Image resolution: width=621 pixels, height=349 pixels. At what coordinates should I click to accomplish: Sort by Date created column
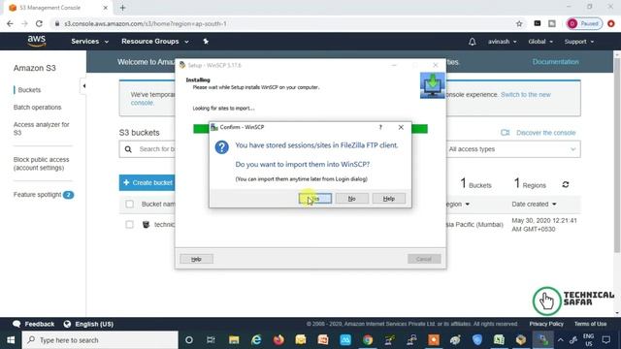coord(534,205)
